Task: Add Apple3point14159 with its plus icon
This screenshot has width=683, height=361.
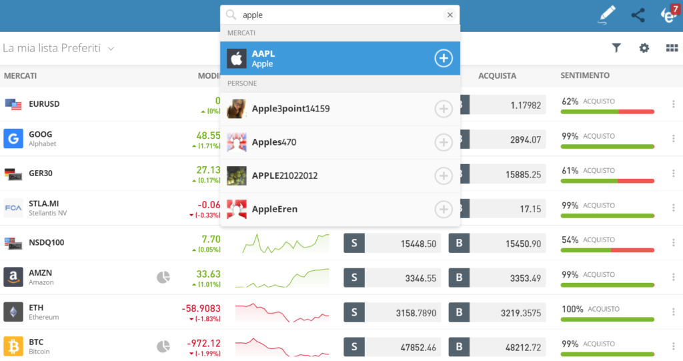Action: (x=444, y=109)
